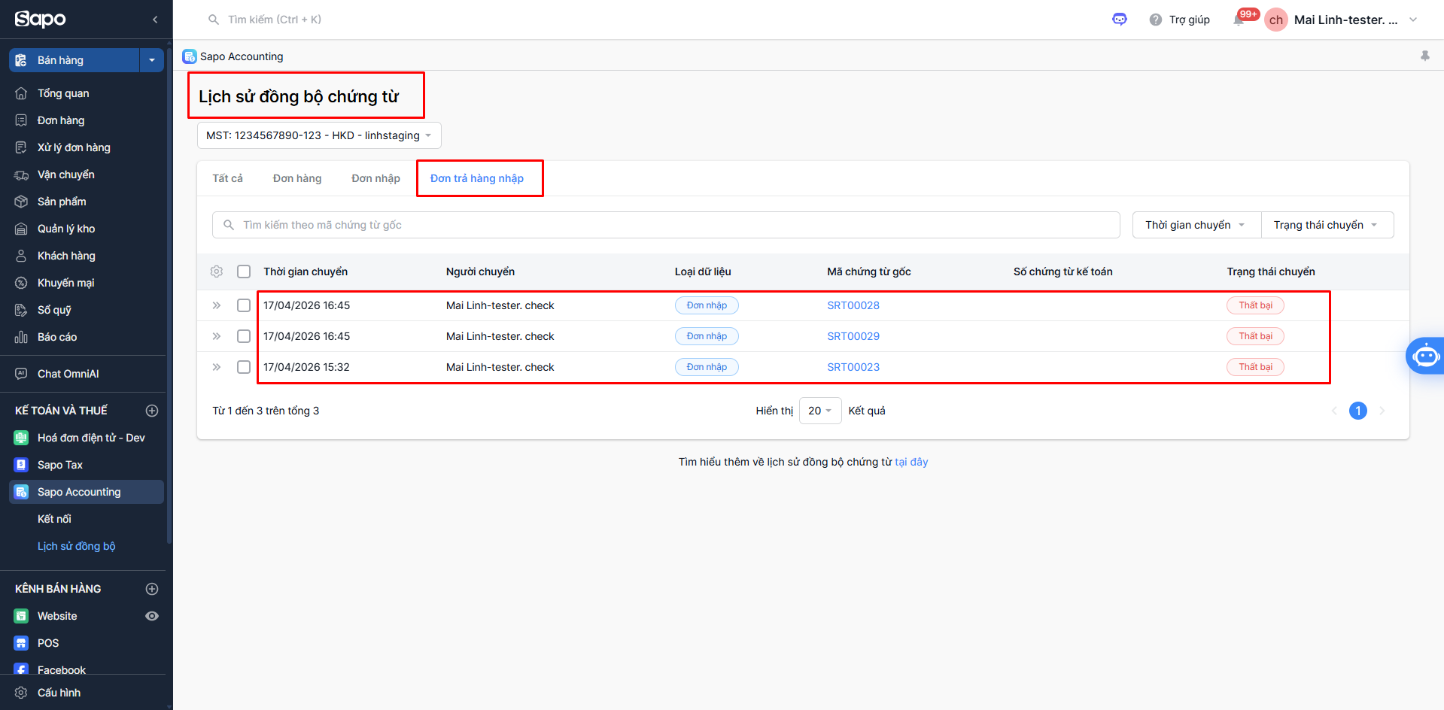Click the floating chatbot robot icon
1444x710 pixels.
point(1425,356)
